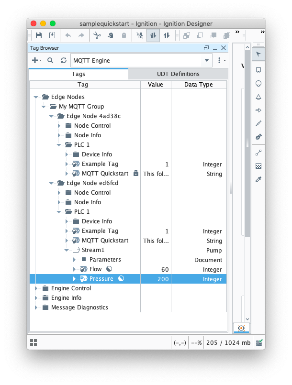Click the Refresh tags icon
This screenshot has height=385, width=292.
point(64,60)
